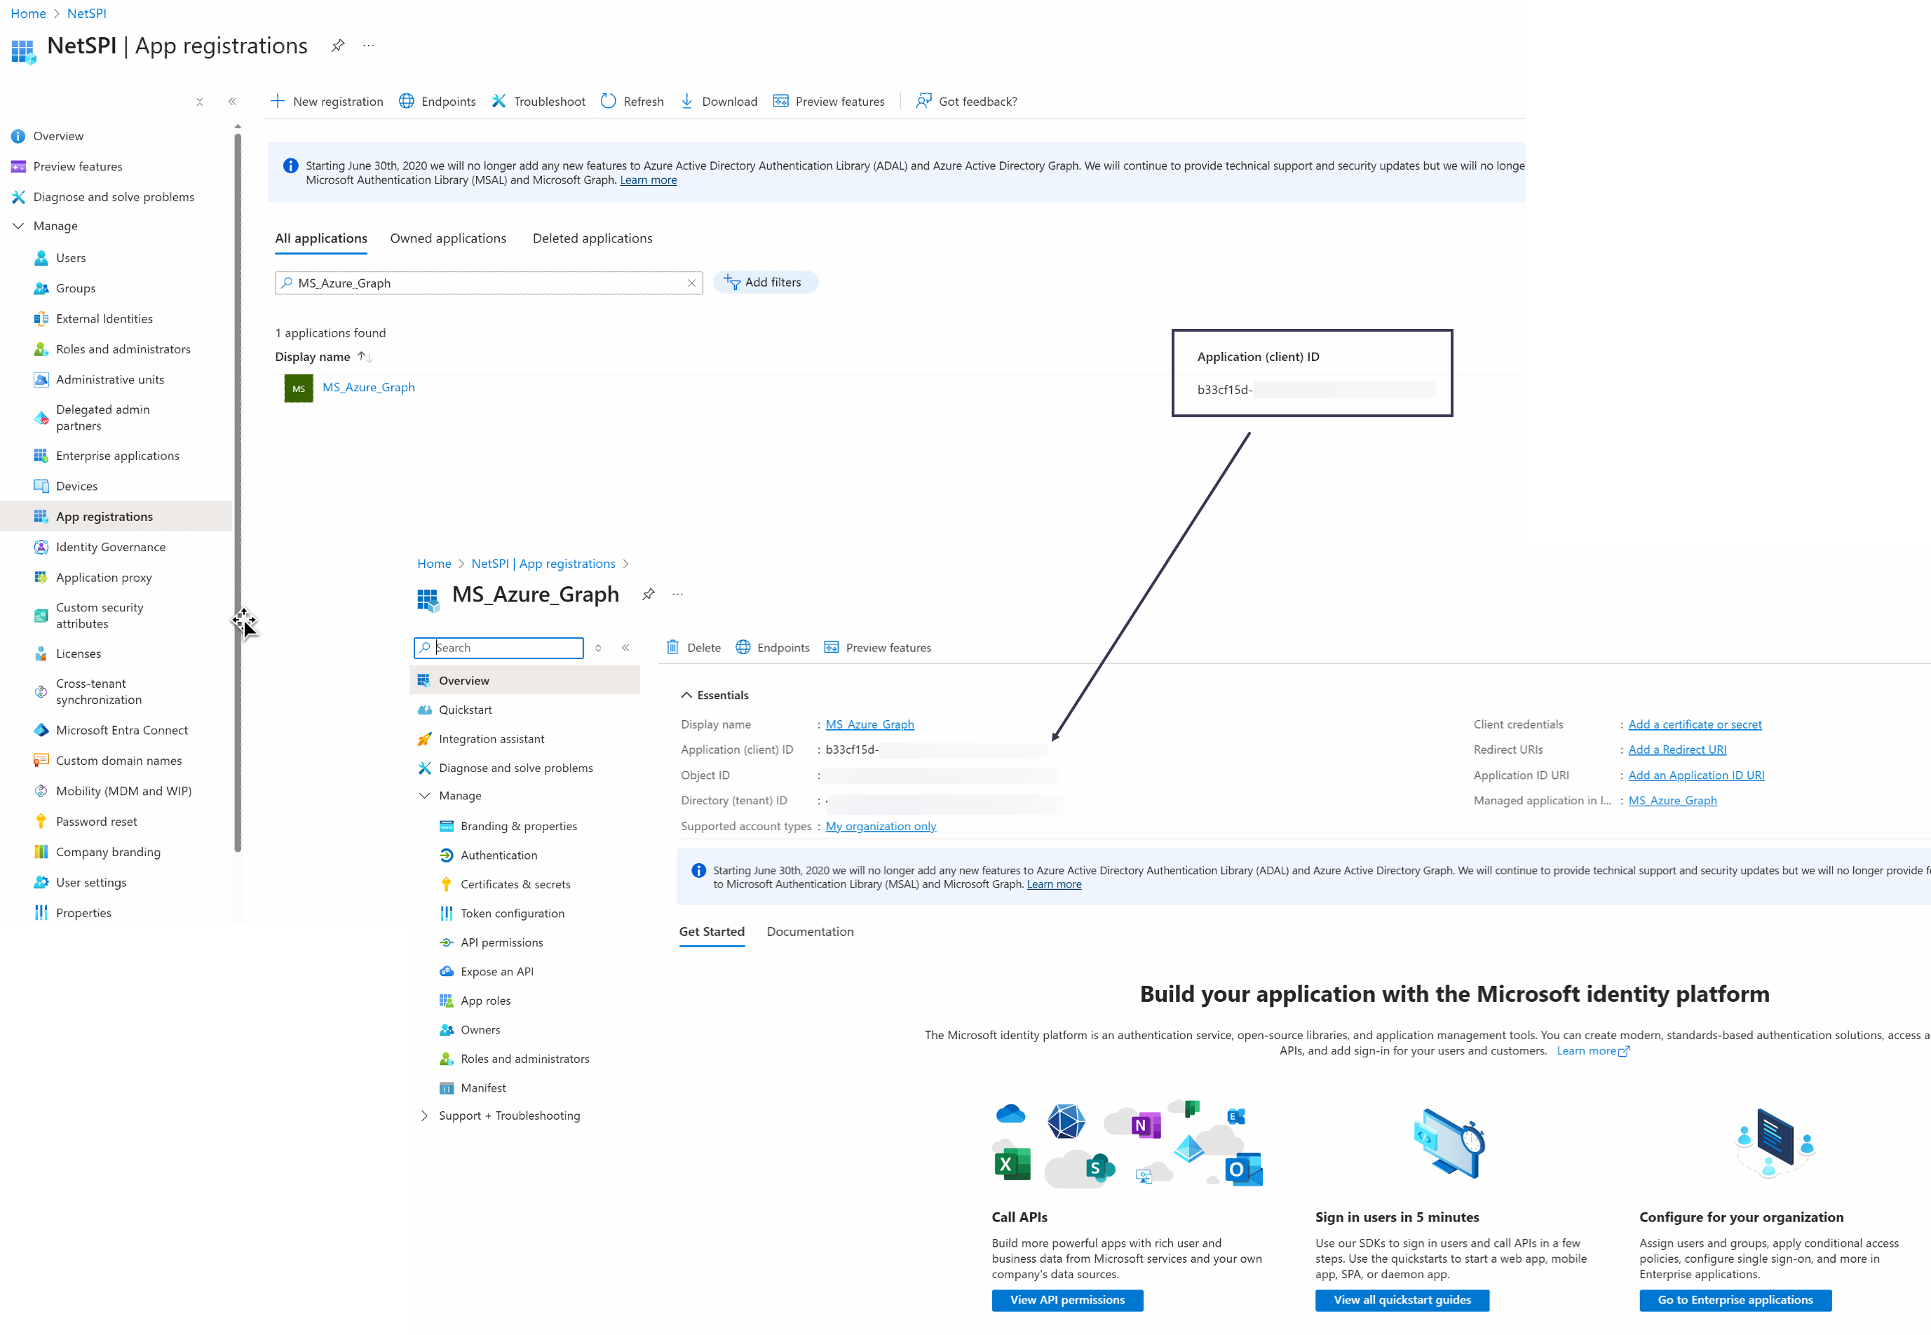Open Branding & properties
Image resolution: width=1931 pixels, height=1335 pixels.
[x=518, y=825]
